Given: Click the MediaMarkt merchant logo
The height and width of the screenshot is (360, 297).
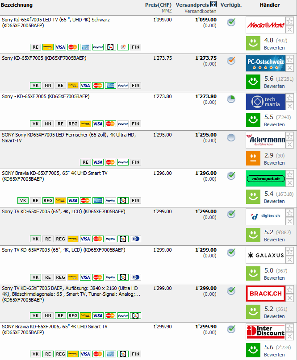Looking at the screenshot, I should click(x=265, y=25).
